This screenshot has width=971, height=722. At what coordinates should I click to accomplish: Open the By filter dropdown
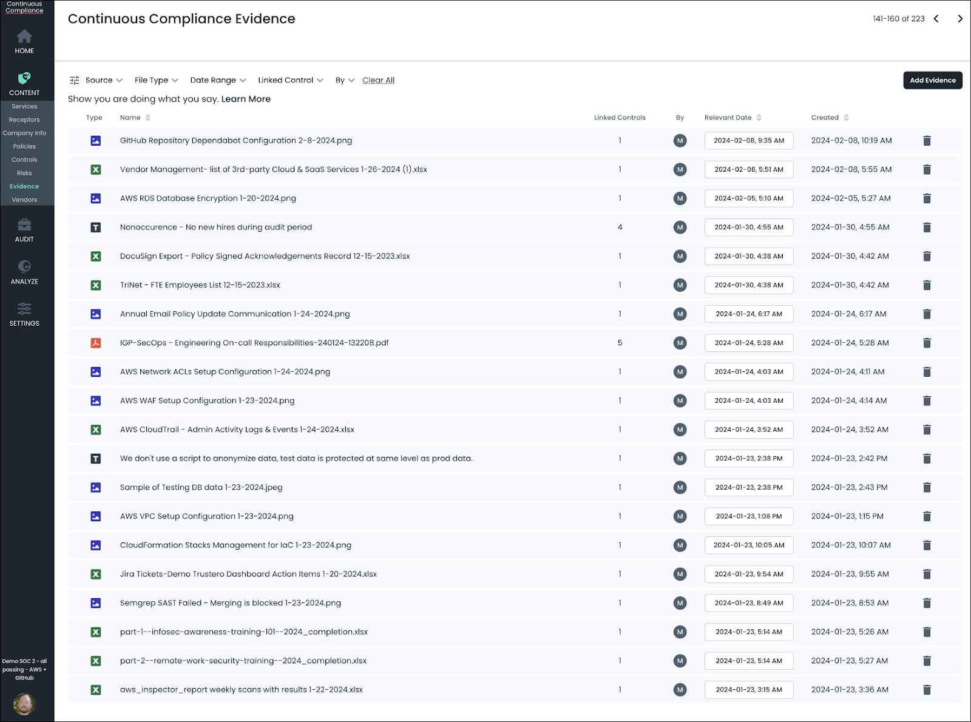click(345, 80)
